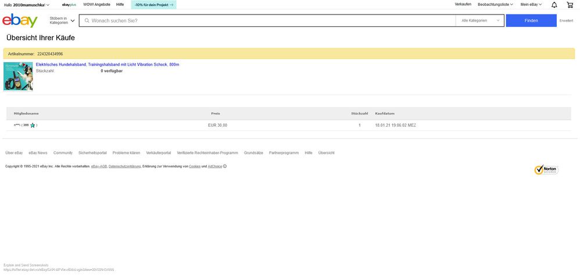The image size is (580, 275).
Task: Open the Erweitert advanced search link
Action: (x=566, y=21)
